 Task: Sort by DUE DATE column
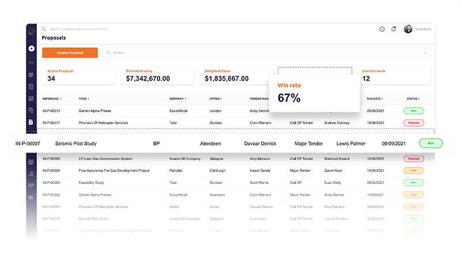point(375,98)
